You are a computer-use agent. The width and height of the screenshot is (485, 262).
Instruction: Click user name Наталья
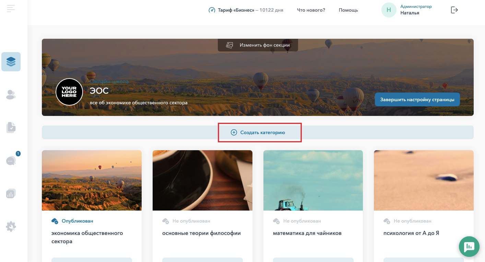[x=410, y=13]
